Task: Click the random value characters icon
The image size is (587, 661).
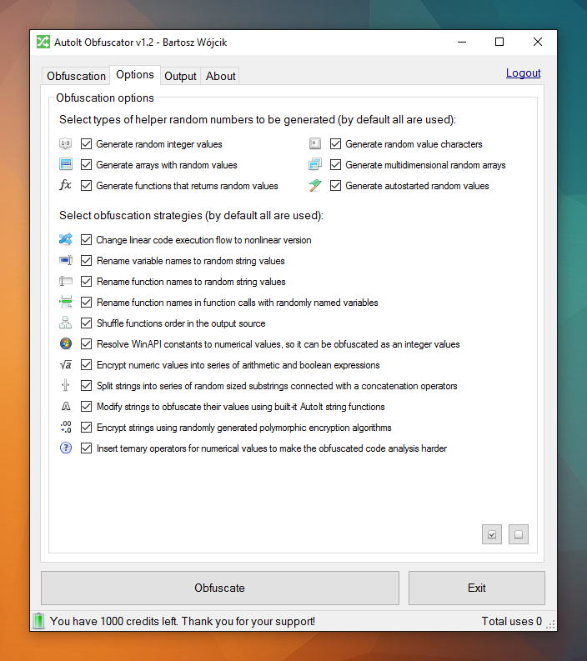Action: tap(314, 143)
